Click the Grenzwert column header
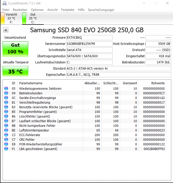173x183 pixels. [129, 83]
